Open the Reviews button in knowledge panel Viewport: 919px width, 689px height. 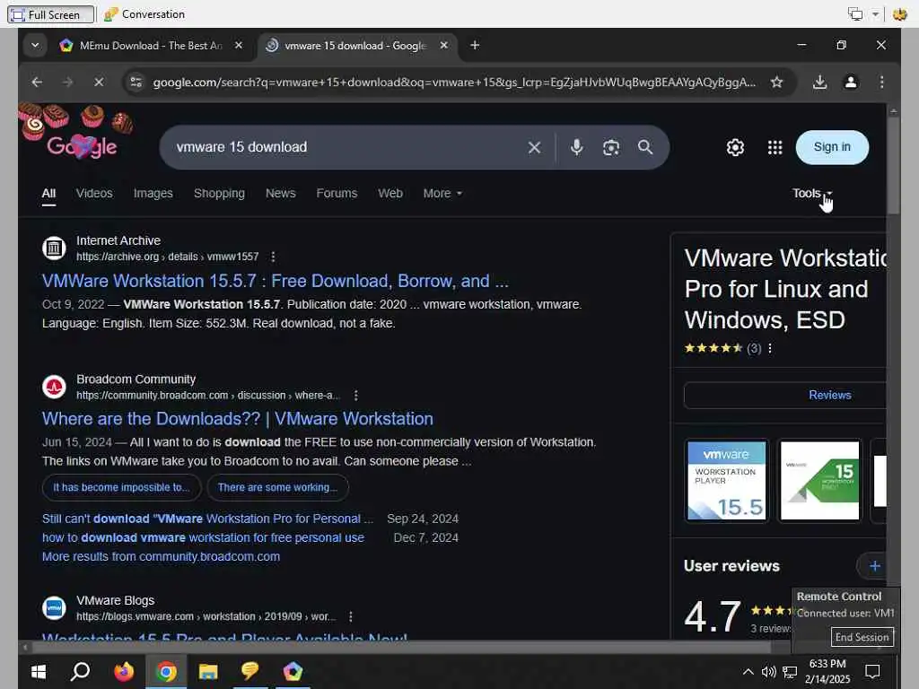[x=785, y=396]
